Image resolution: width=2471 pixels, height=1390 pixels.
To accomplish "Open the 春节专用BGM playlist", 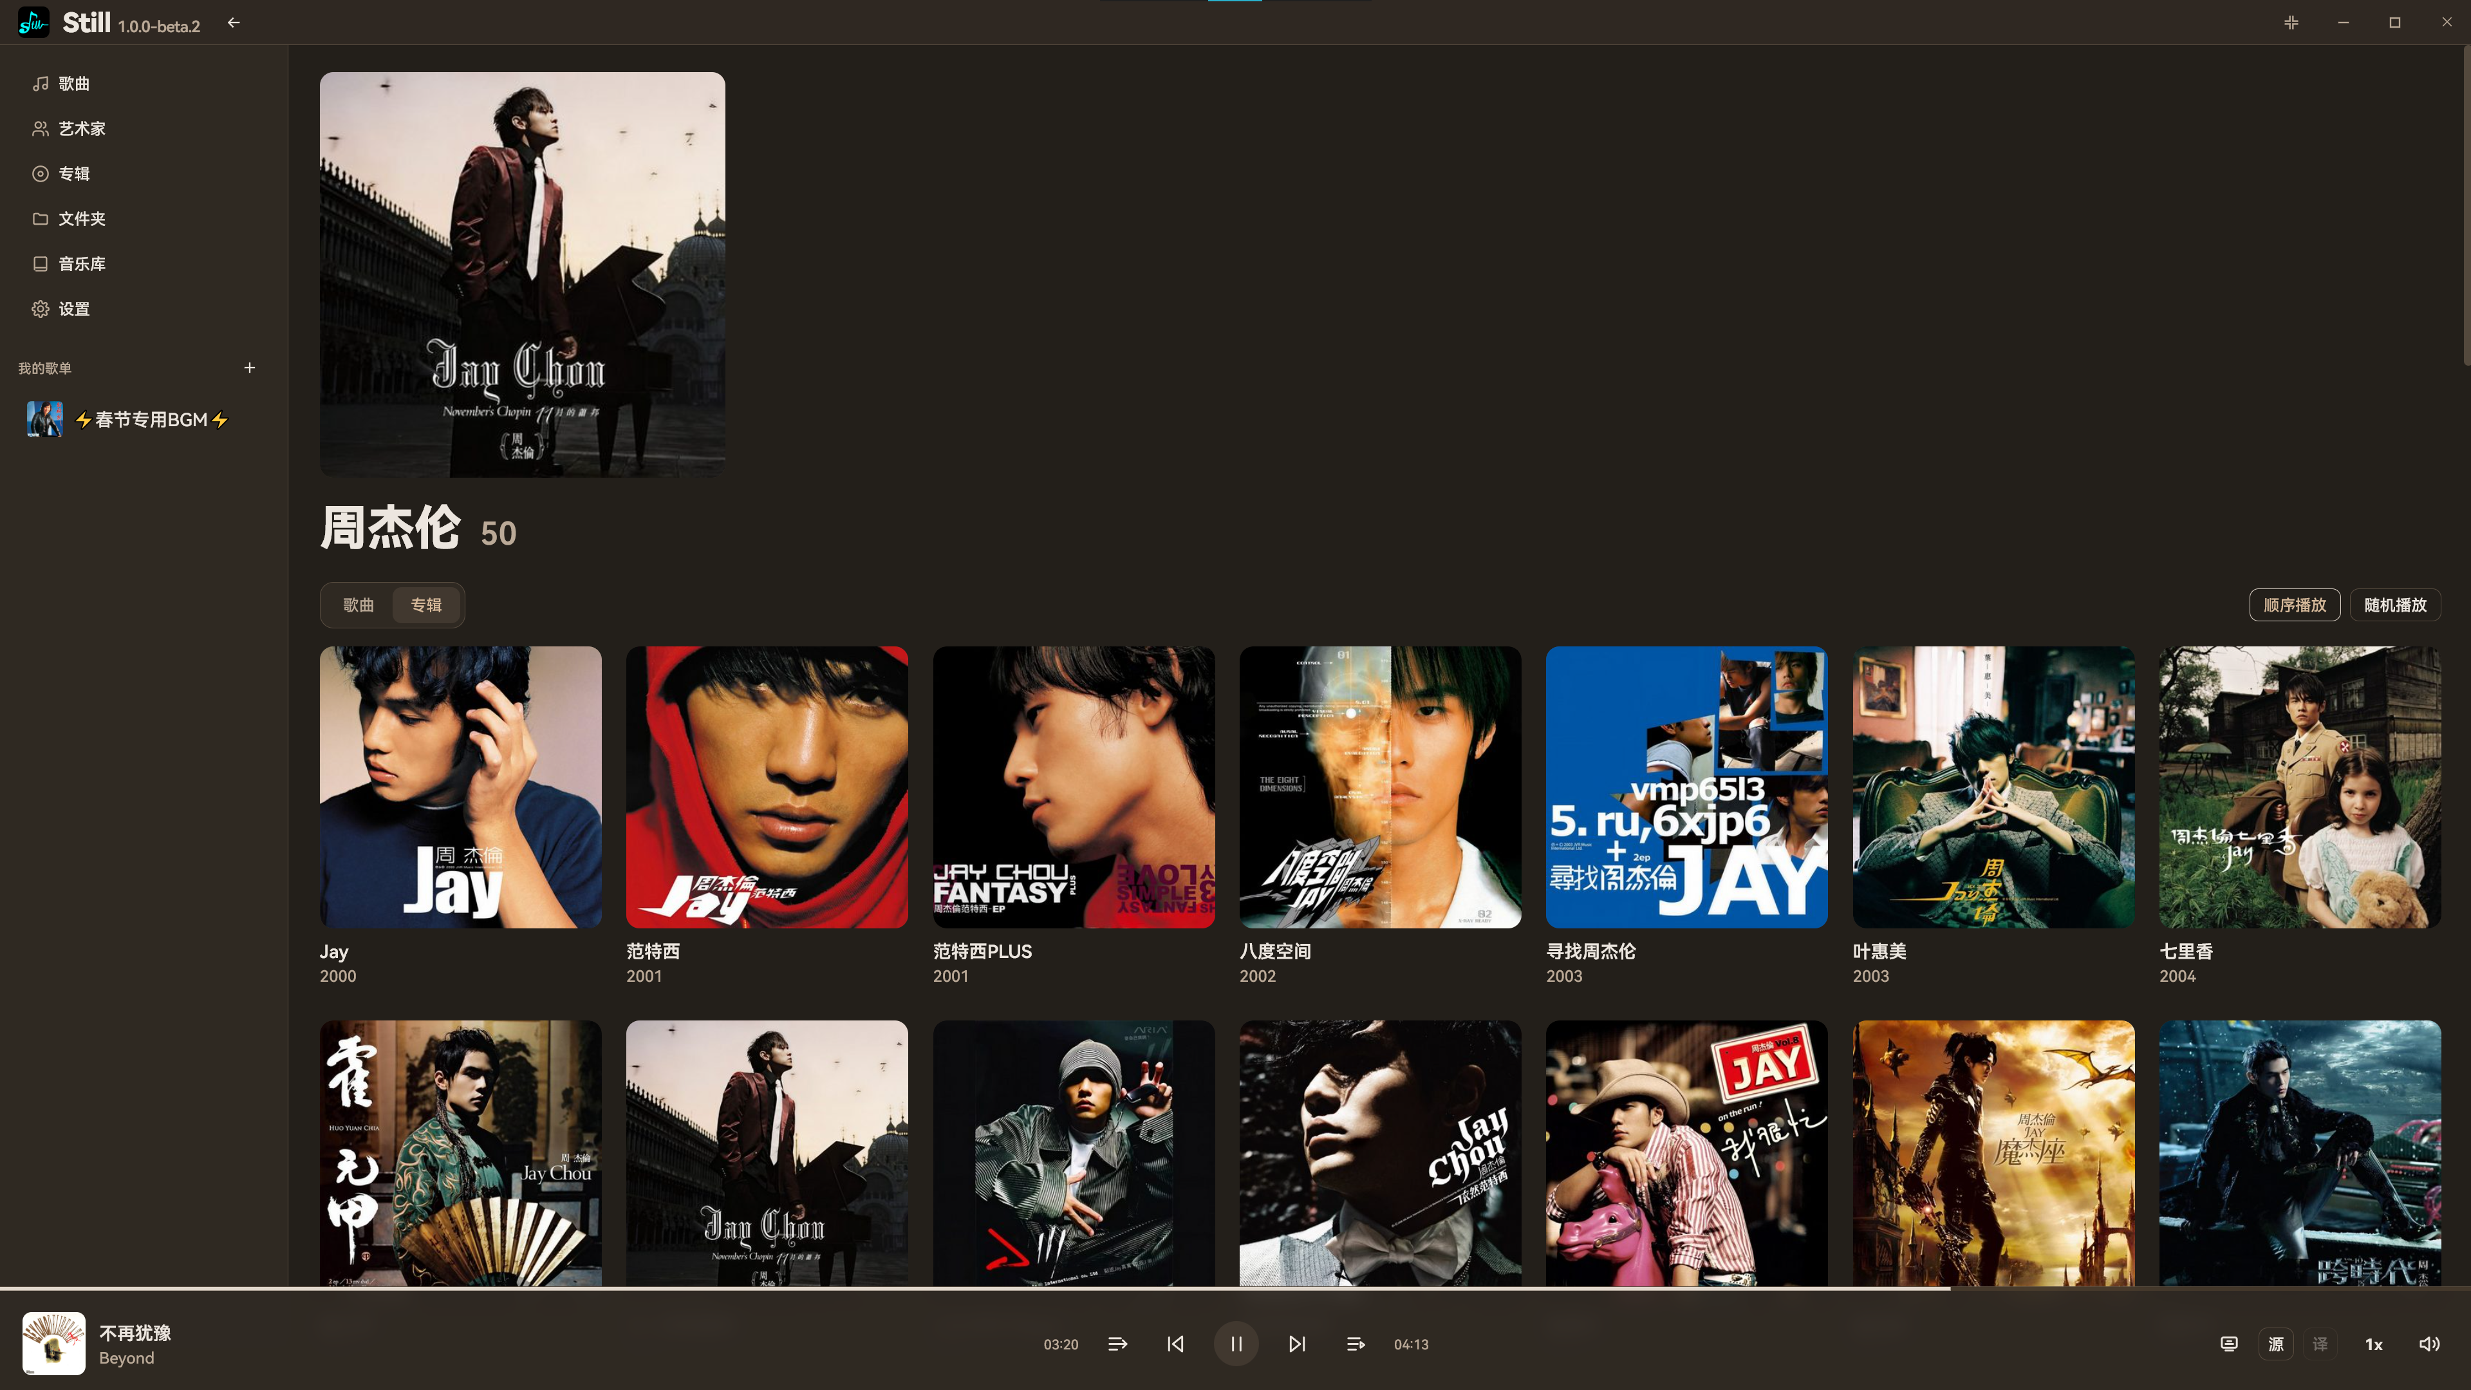I will (144, 419).
